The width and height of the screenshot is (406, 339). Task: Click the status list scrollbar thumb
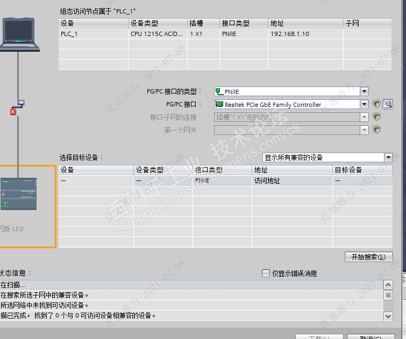(x=388, y=295)
